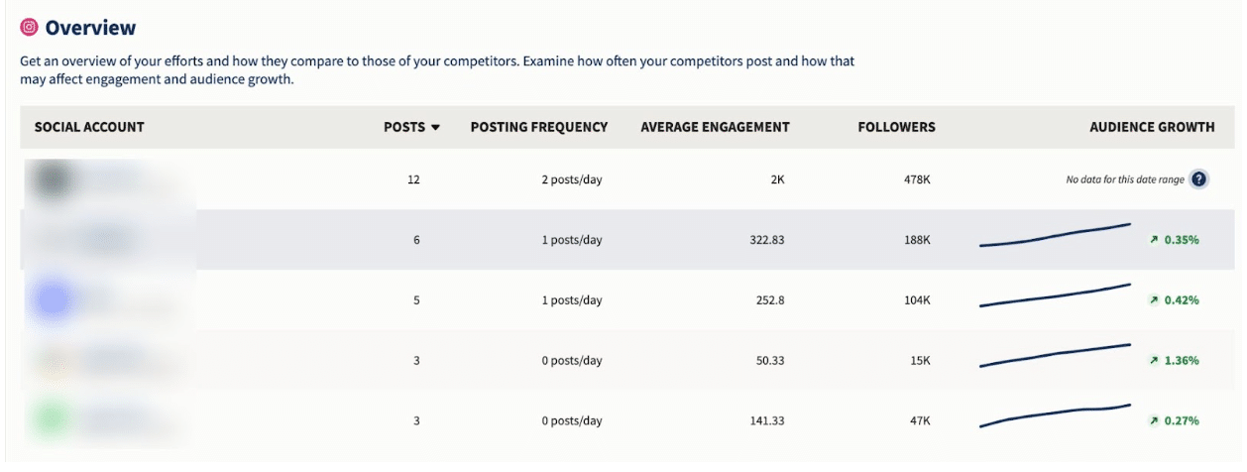Screen dimensions: 1247x472
Task: Click the Audience Growth column header
Action: [1152, 127]
